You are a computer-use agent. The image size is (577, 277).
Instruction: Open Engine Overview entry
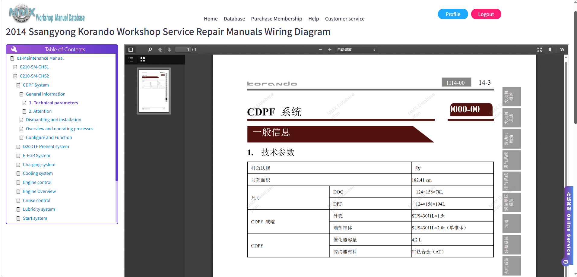pos(39,191)
